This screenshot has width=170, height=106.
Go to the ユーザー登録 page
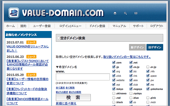42,26
